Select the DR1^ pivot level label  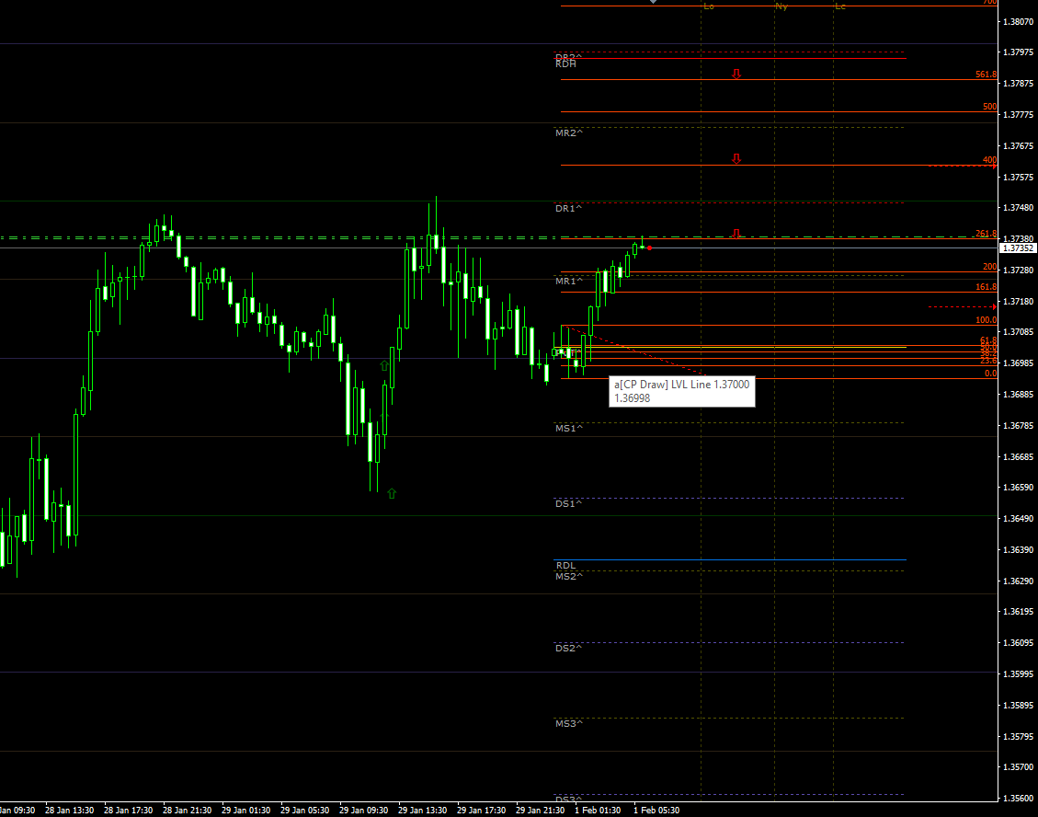(x=568, y=209)
